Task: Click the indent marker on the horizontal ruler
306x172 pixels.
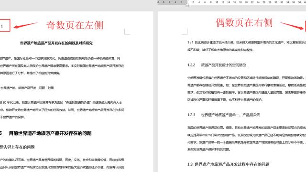Action: [187, 4]
